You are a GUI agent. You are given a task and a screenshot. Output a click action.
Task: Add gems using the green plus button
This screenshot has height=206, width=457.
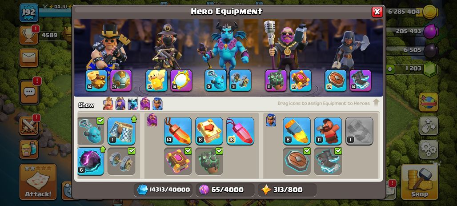tap(391, 69)
